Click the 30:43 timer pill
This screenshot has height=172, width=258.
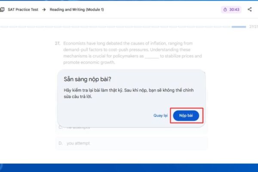tap(231, 9)
